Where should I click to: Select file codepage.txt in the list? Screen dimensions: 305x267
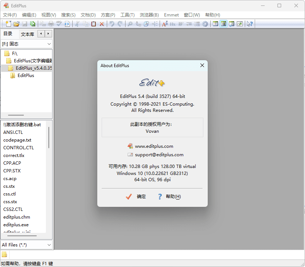tap(17, 140)
